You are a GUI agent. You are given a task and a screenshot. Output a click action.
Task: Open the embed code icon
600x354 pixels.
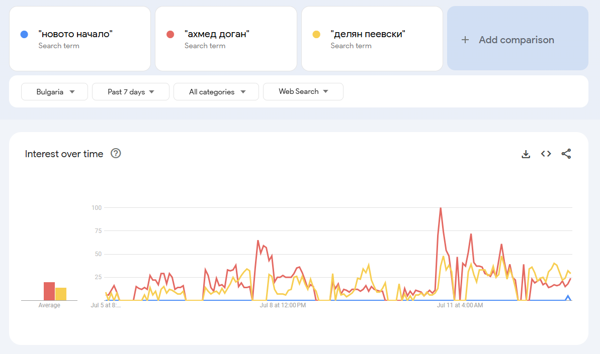click(x=546, y=154)
